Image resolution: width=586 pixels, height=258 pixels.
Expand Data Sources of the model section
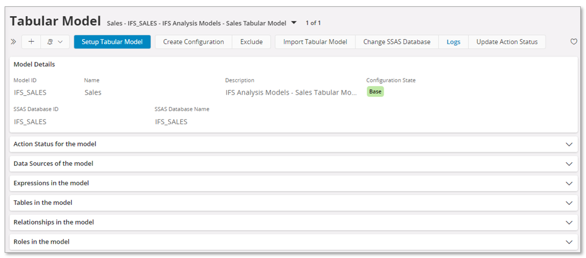569,164
